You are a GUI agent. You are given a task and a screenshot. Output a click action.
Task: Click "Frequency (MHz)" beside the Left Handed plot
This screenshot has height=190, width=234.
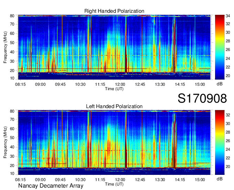(x=5, y=142)
